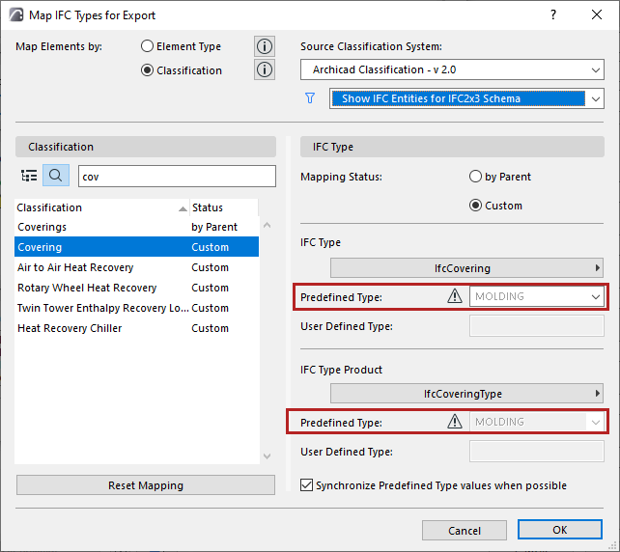The width and height of the screenshot is (620, 552).
Task: Open the Show IFC Entities schema dropdown
Action: pos(466,98)
